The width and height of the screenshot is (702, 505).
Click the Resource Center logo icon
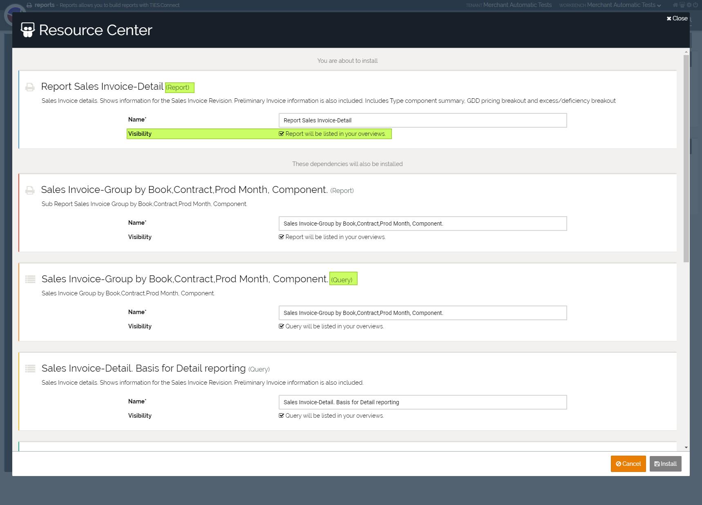click(28, 30)
